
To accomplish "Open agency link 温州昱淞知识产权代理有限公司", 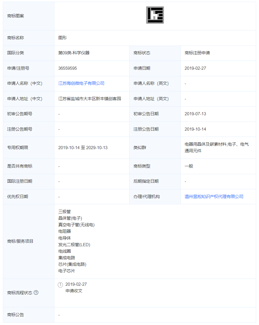I will [214, 197].
